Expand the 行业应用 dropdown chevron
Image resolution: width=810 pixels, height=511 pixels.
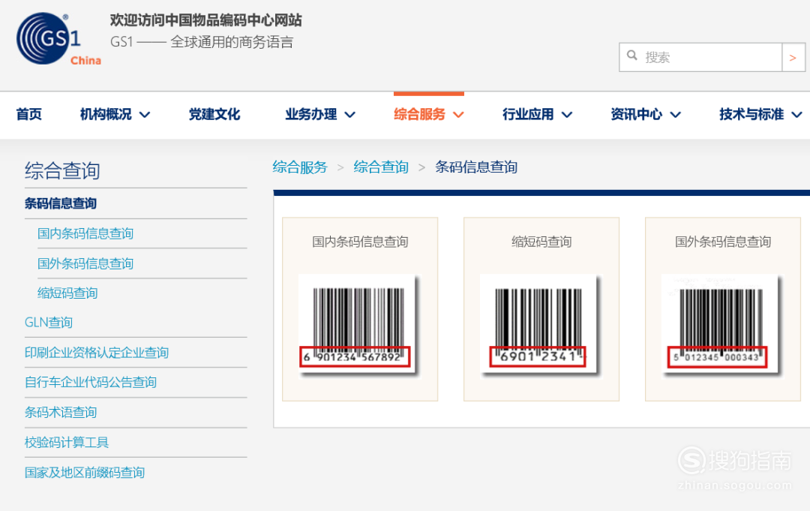point(567,115)
